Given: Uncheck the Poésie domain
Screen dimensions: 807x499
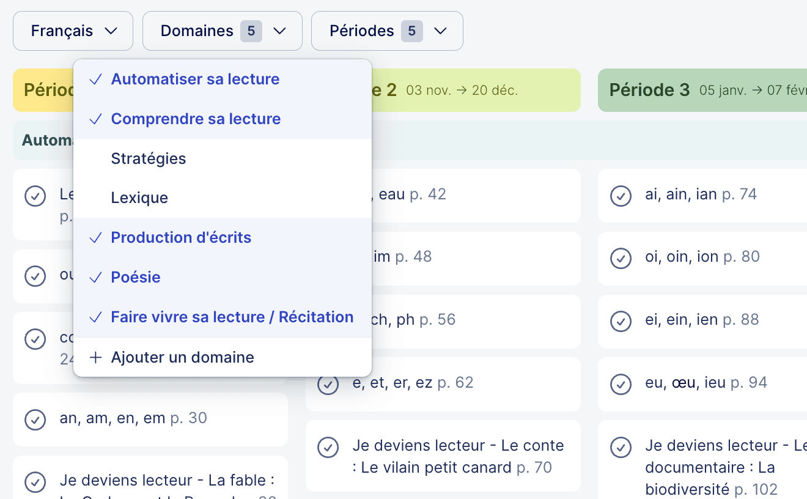Looking at the screenshot, I should (x=136, y=277).
